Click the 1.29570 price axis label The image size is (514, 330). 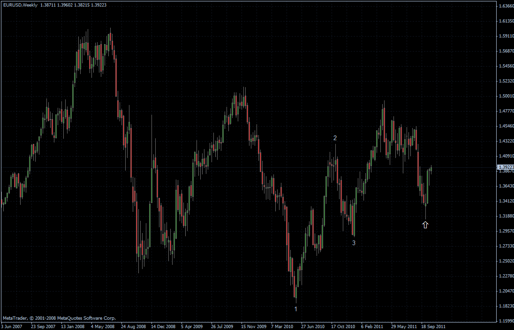click(x=506, y=231)
